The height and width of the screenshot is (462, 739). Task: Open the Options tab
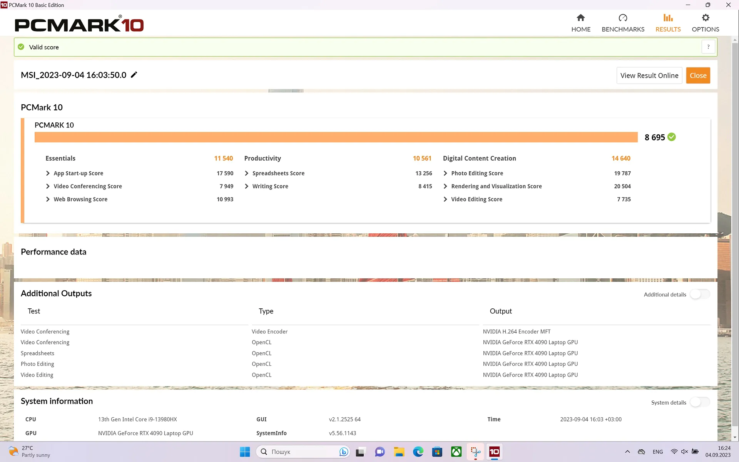tap(705, 23)
